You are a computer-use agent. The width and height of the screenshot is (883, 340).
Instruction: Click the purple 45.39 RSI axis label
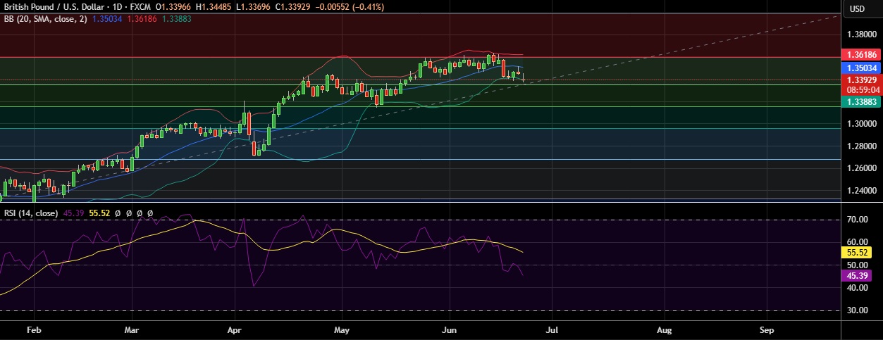click(x=857, y=275)
